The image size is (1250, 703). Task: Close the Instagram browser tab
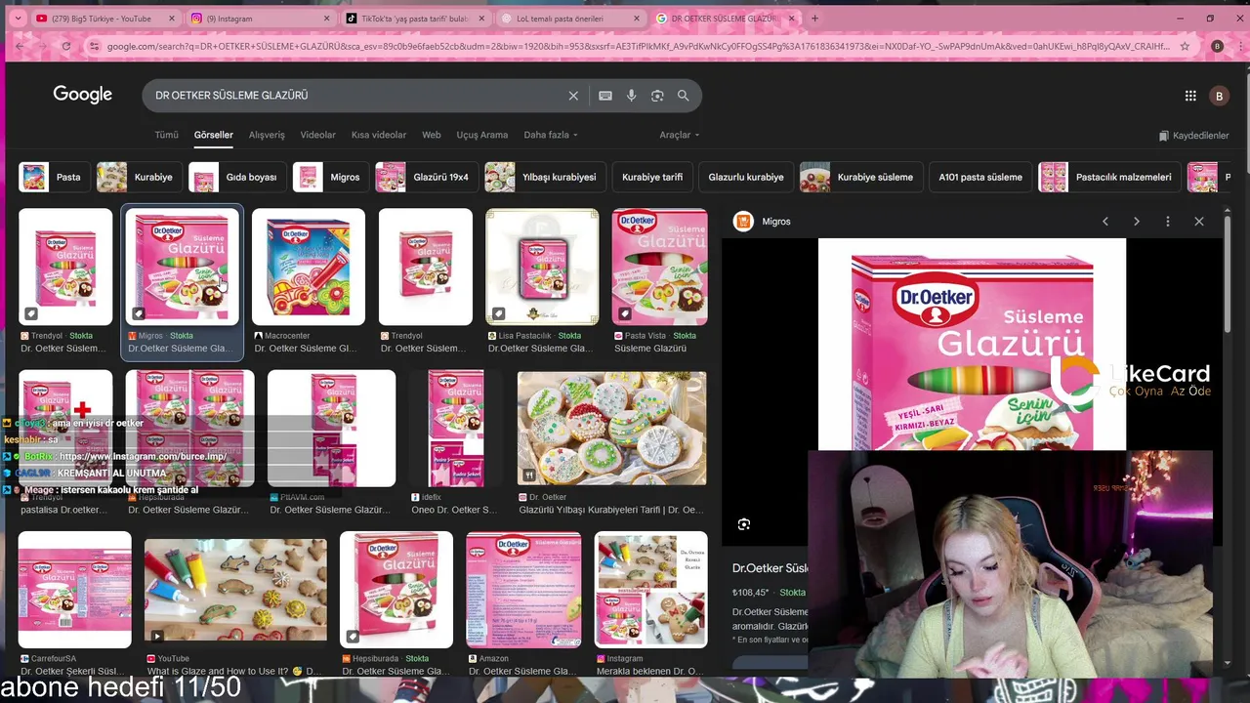[x=327, y=19]
